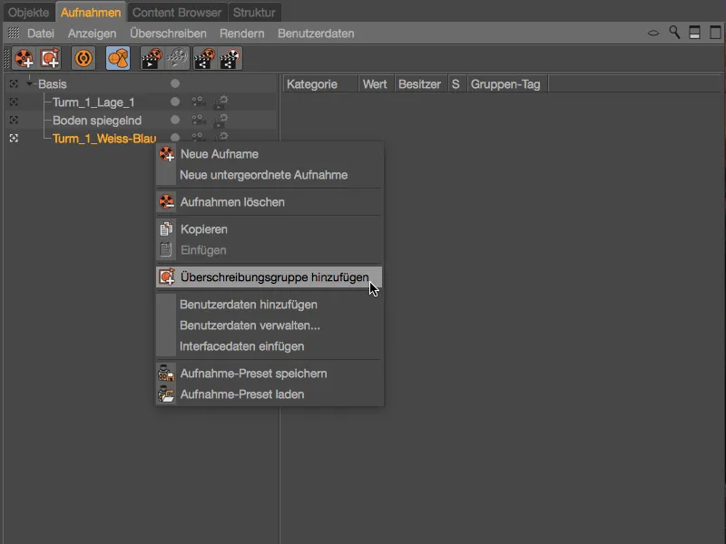The image size is (726, 544).
Task: Click greyed render marked takes icon
Action: (178, 58)
